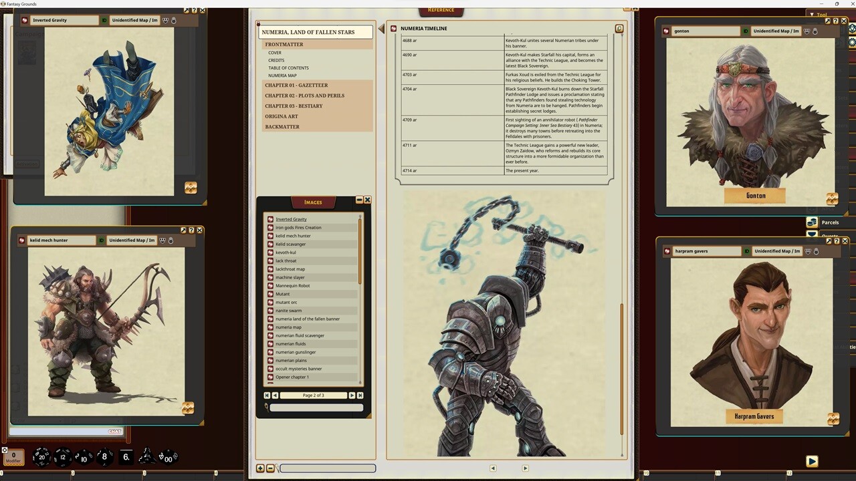Roll the d4 die
856x481 pixels.
[x=146, y=457]
